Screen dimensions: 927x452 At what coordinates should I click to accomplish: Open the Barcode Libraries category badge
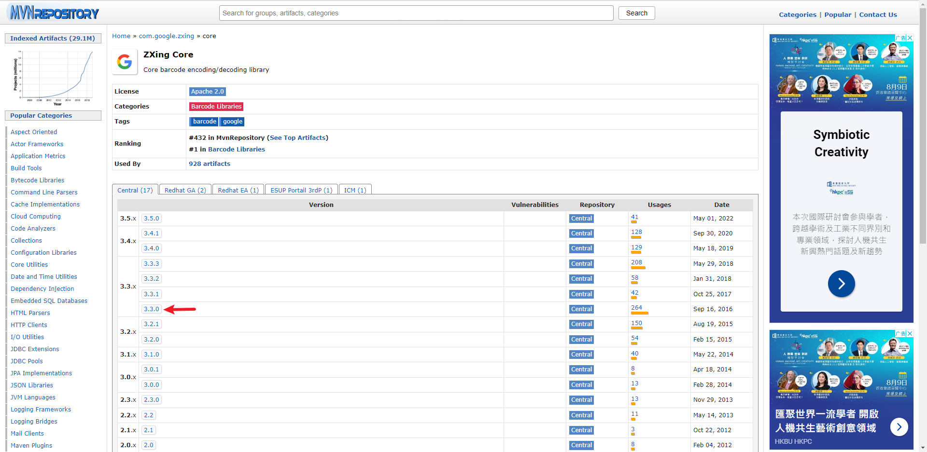point(216,107)
